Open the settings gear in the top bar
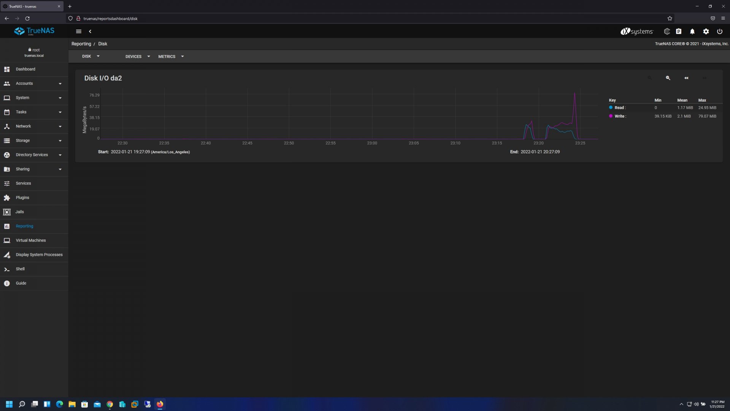 706,32
